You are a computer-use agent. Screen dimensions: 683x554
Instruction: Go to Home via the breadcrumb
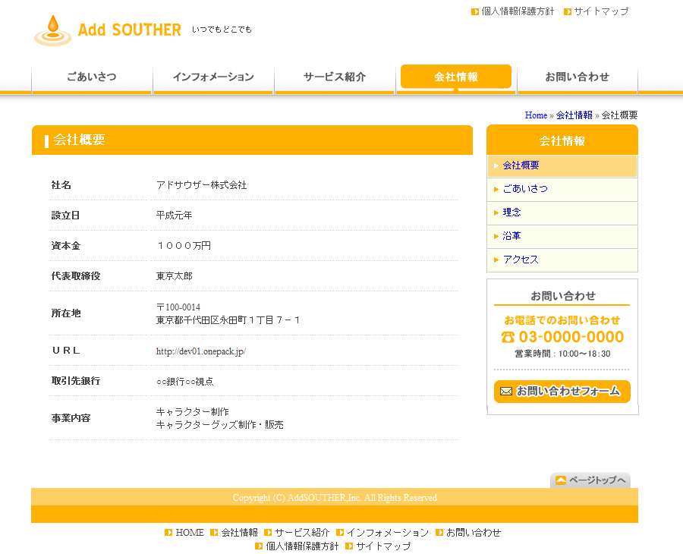click(x=536, y=115)
